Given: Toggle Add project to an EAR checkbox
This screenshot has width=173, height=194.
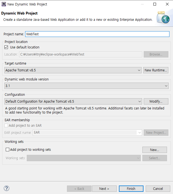Looking at the screenshot, I should coord(6,125).
